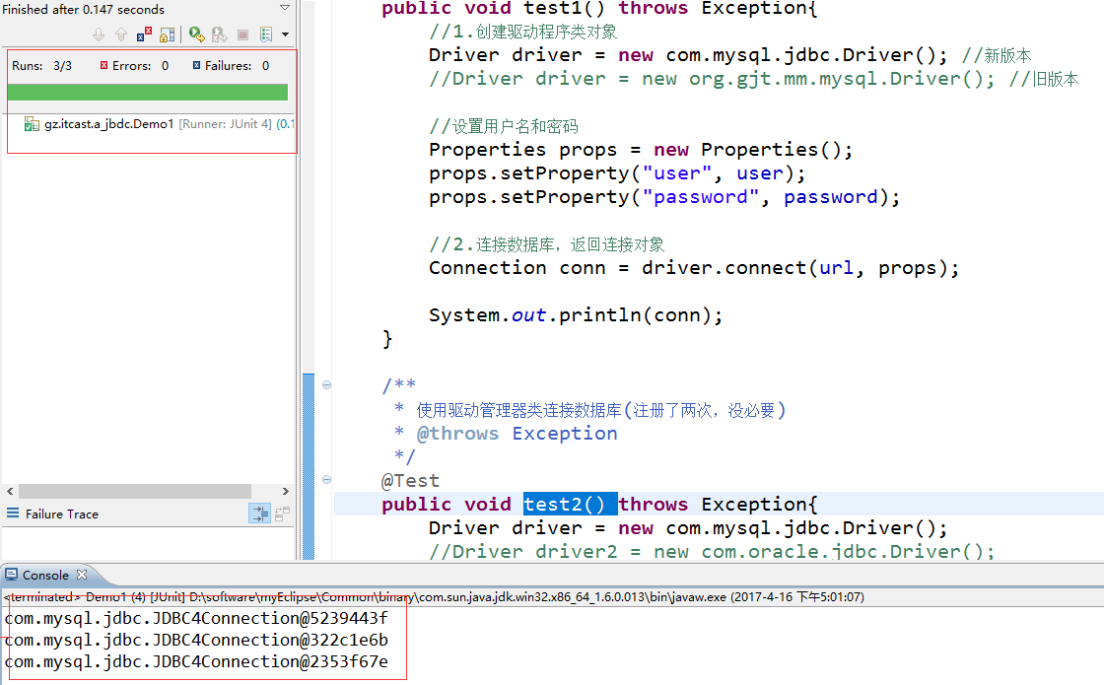The height and width of the screenshot is (685, 1104).
Task: Close the Console tab
Action: click(82, 575)
